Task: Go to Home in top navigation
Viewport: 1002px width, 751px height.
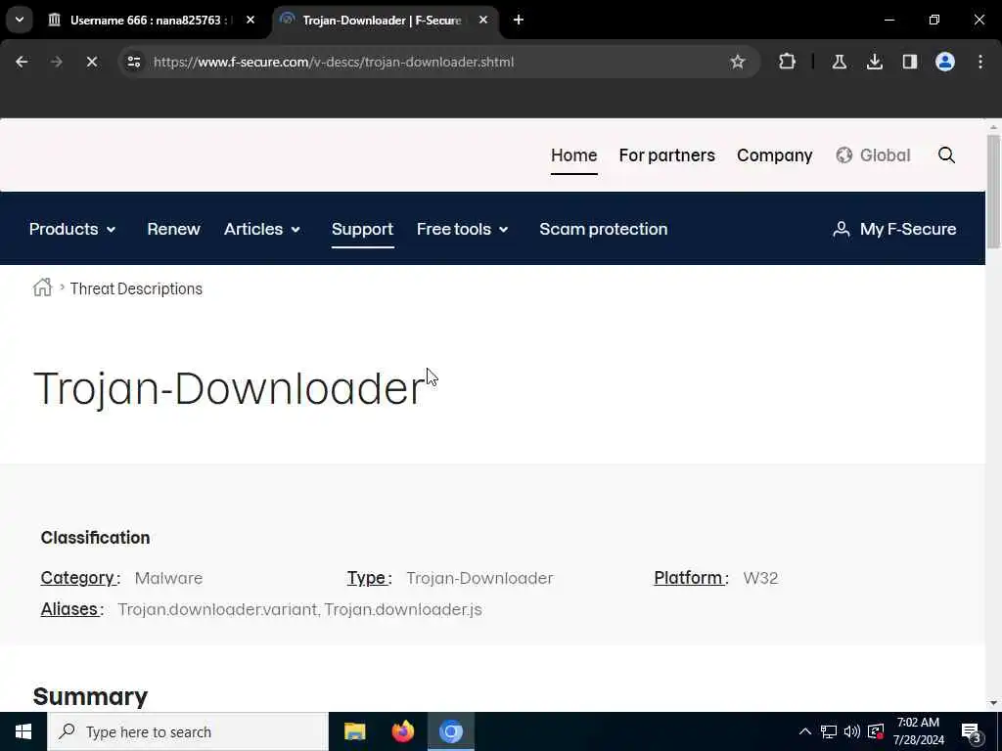Action: click(x=573, y=155)
